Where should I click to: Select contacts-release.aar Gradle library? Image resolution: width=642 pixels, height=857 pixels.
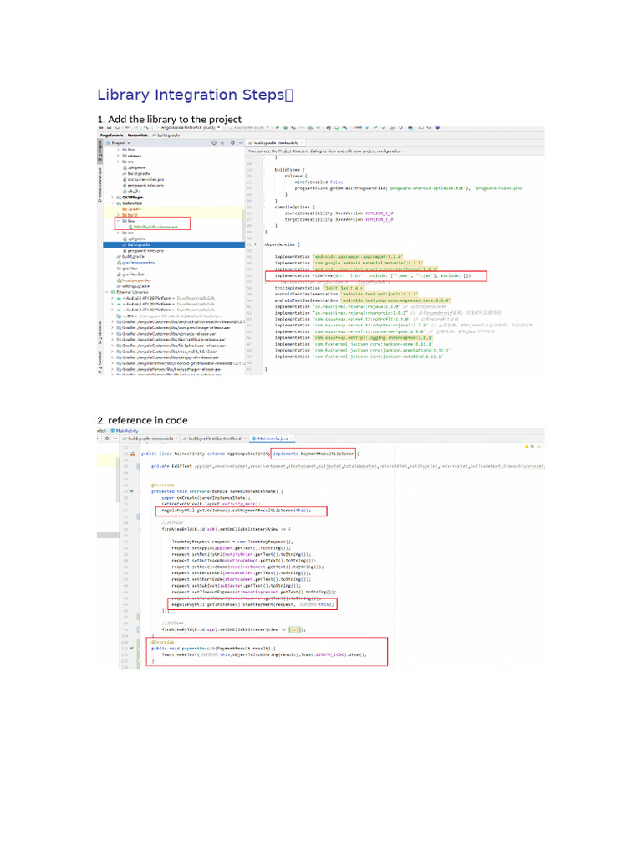click(166, 333)
